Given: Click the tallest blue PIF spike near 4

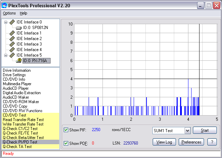Looking at the screenshot, I should (x=188, y=97).
